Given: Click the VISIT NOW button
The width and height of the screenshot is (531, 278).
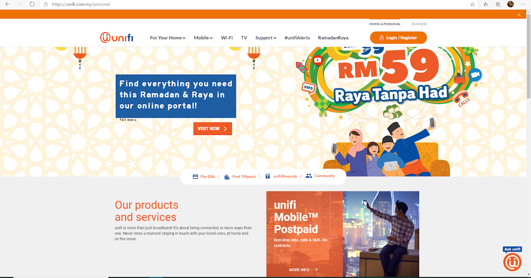Looking at the screenshot, I should pos(212,129).
